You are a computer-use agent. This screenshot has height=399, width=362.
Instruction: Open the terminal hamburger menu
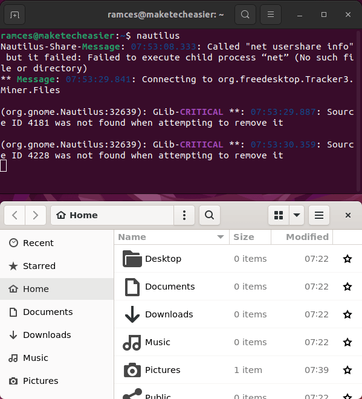coord(271,15)
